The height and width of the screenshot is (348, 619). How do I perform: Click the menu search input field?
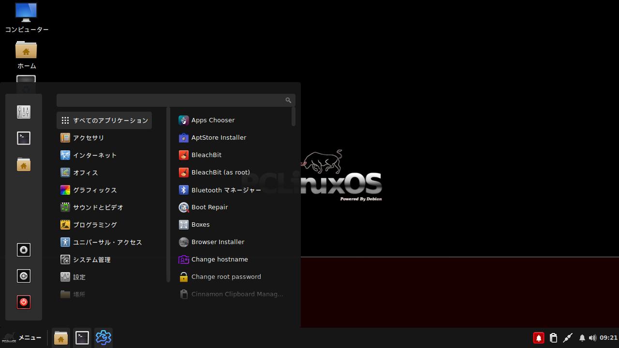pyautogui.click(x=169, y=100)
